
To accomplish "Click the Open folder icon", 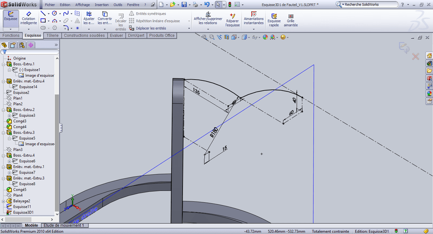I will 173,5.
